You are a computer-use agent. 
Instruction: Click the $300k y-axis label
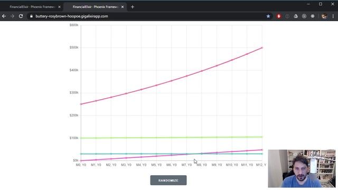pyautogui.click(x=74, y=93)
